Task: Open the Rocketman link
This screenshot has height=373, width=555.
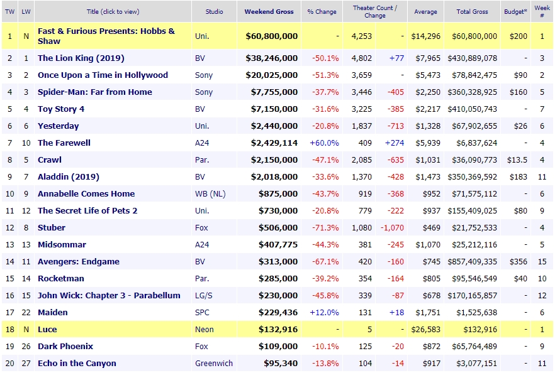Action: (x=61, y=279)
